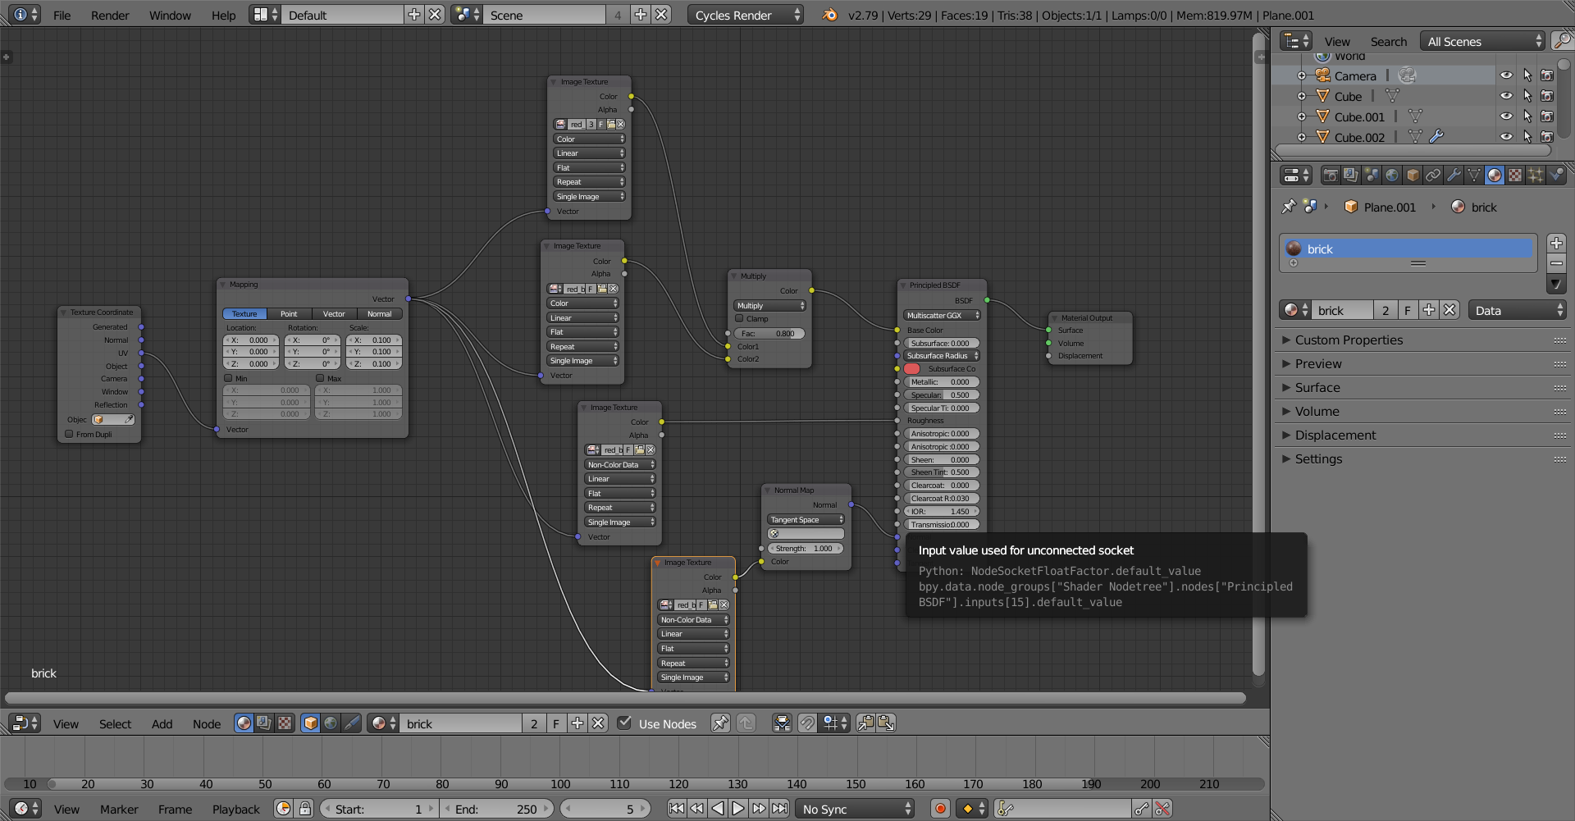Switch Mapping node to Point mode

pyautogui.click(x=289, y=313)
